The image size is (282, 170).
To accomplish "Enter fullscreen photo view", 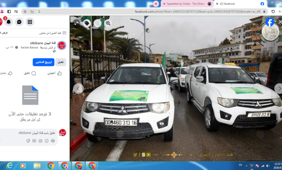I will (76, 23).
